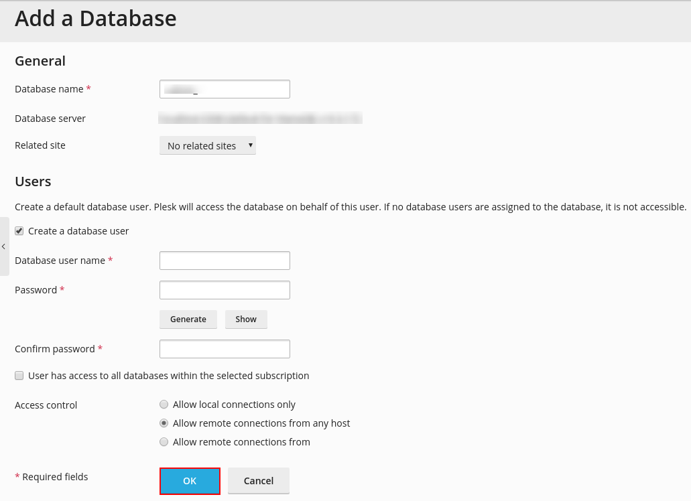Click the Password label
This screenshot has width=691, height=501.
pos(36,291)
